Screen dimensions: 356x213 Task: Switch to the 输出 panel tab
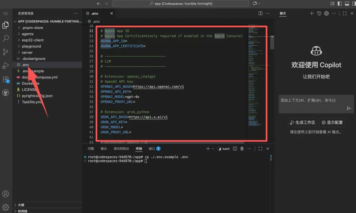[x=104, y=148]
